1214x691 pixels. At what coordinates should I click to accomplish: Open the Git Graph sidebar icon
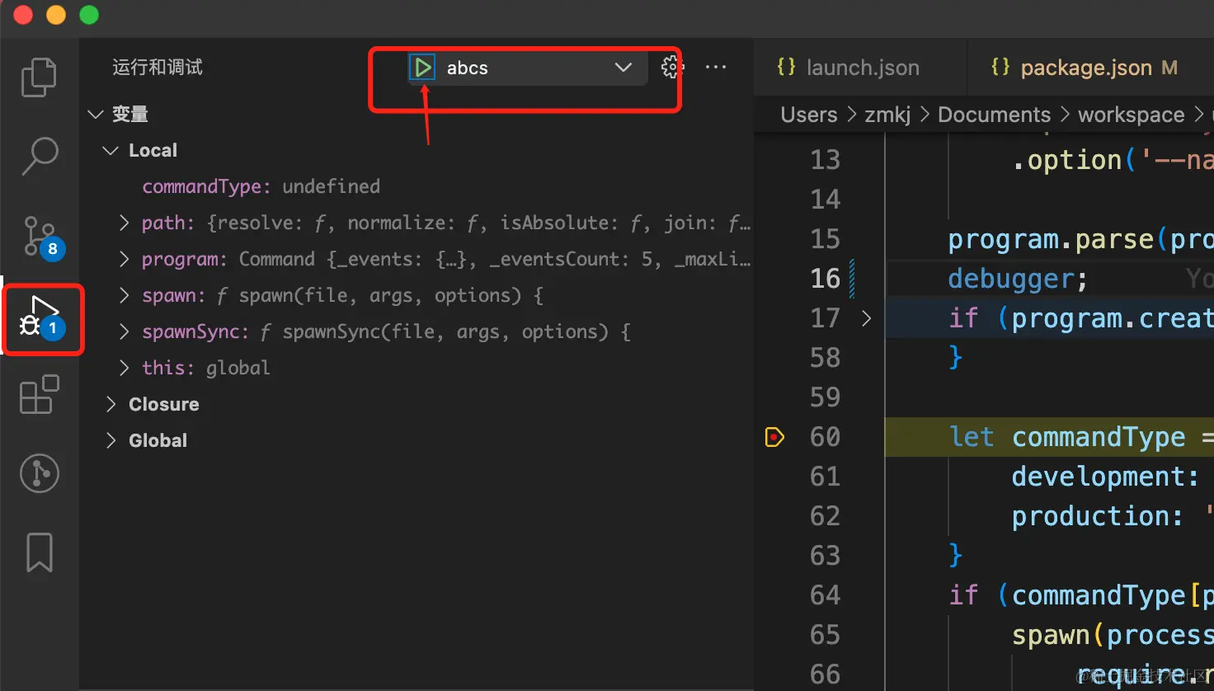[39, 473]
